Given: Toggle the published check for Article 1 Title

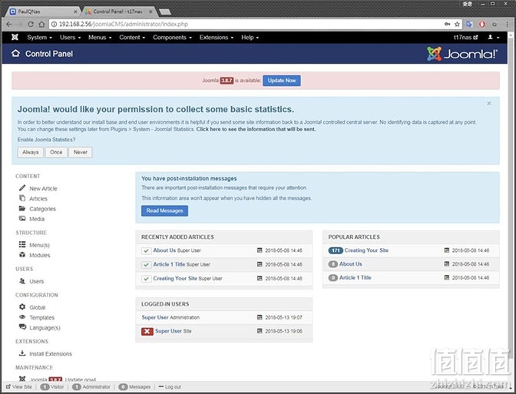Looking at the screenshot, I should (146, 265).
